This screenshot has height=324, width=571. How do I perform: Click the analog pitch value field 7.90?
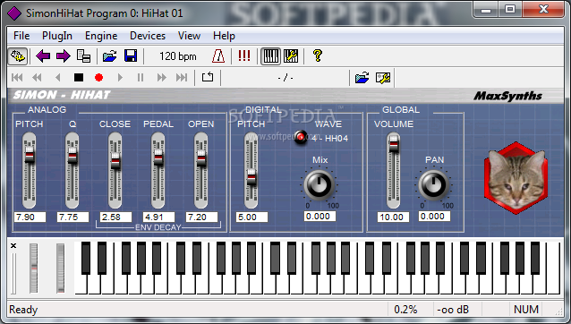click(x=30, y=217)
